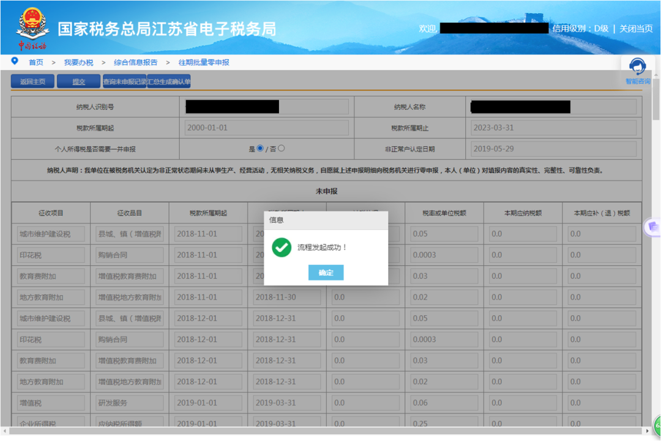The height and width of the screenshot is (441, 661).
Task: Navigate to 综合信息报告 breadcrumb
Action: (x=135, y=62)
